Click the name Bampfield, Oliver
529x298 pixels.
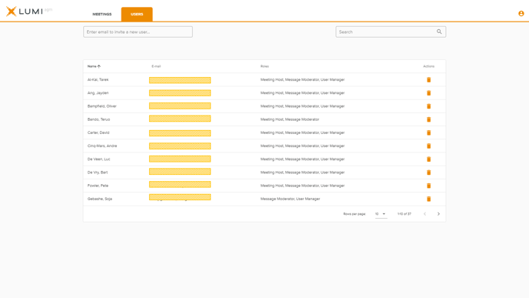pyautogui.click(x=102, y=106)
